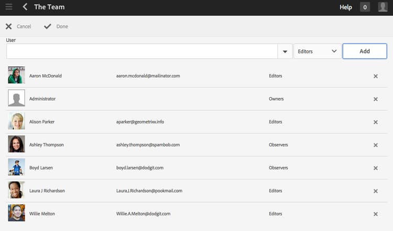Viewport: 393px width, 231px height.
Task: Remove Laura J Richardson from the team
Action: 375,191
